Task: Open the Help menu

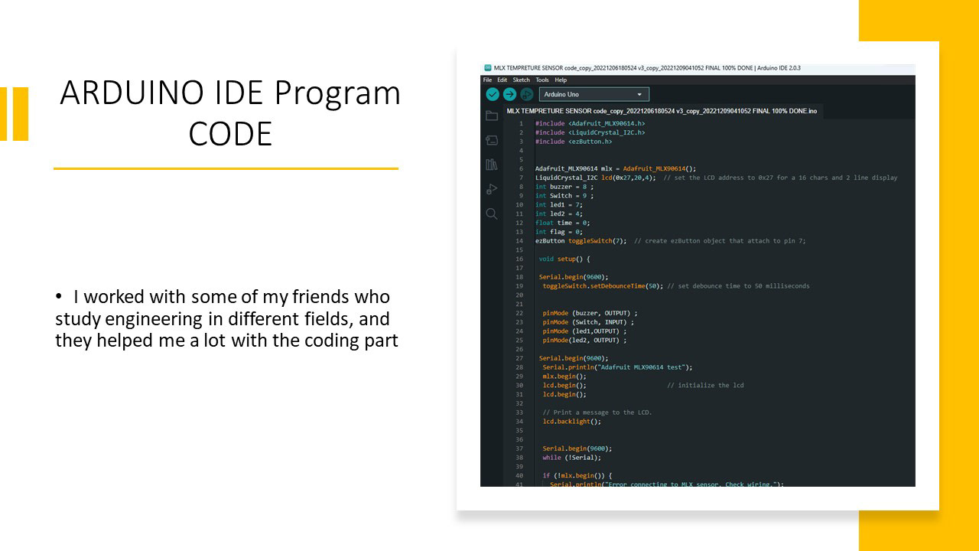Action: tap(561, 80)
